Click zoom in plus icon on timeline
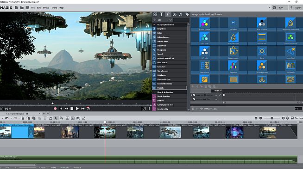The width and height of the screenshot is (303, 169). [283, 118]
